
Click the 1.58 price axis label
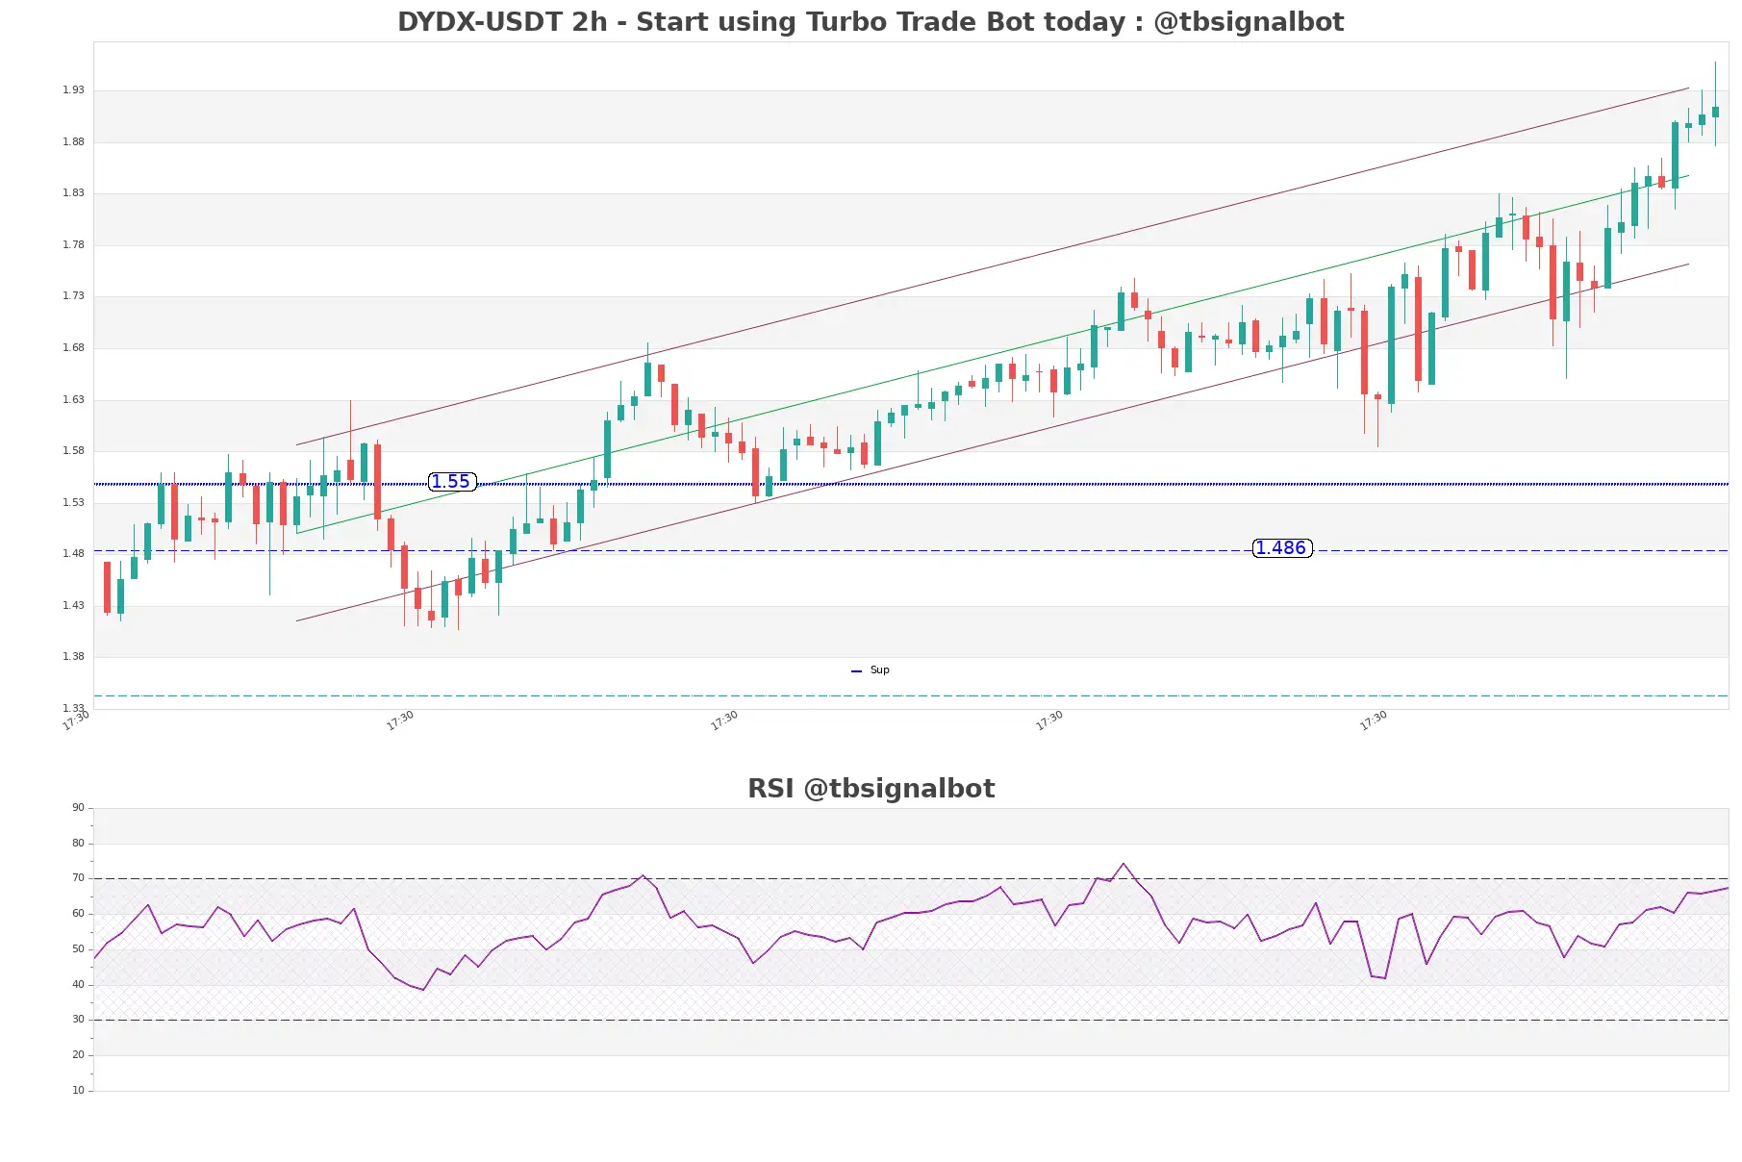[x=73, y=451]
